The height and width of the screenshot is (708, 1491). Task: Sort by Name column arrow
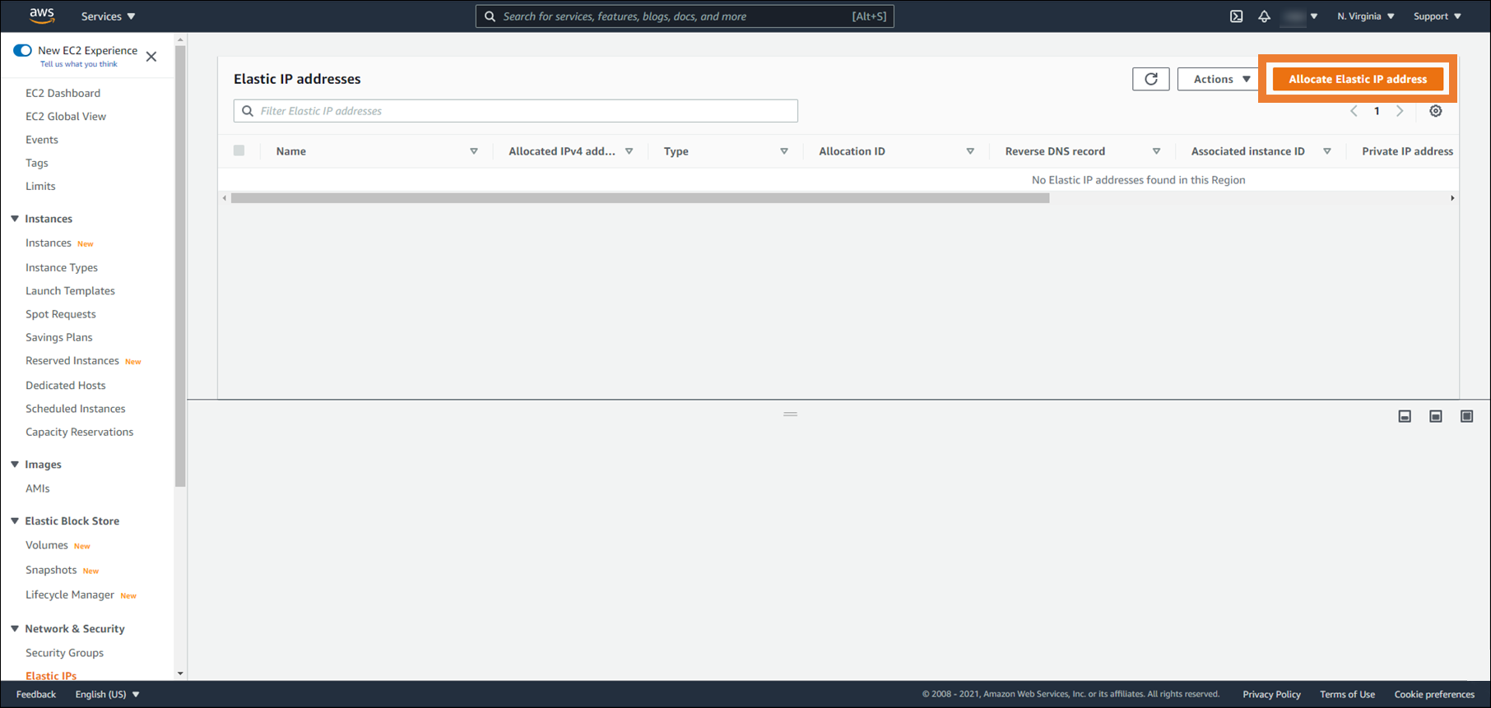coord(474,151)
